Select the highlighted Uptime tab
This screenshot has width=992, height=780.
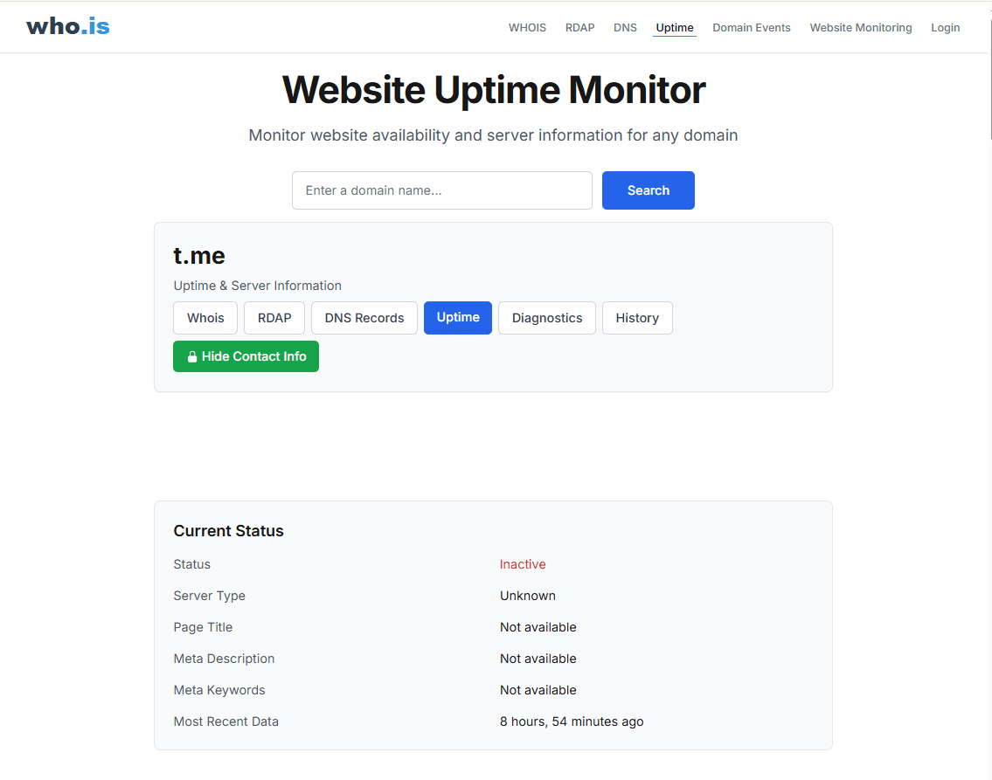pyautogui.click(x=457, y=318)
